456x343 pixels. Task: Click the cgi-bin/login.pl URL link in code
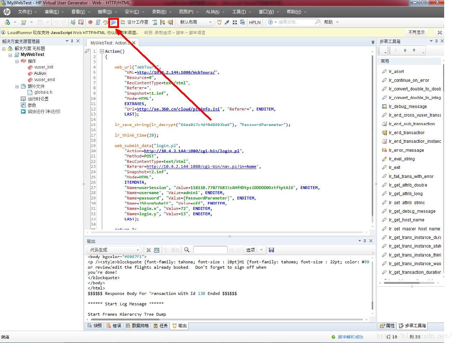tap(192, 151)
